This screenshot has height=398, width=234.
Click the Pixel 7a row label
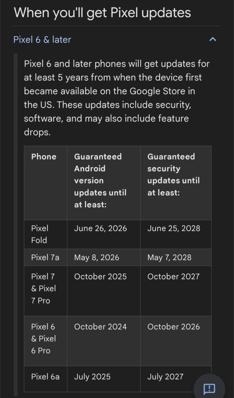pyautogui.click(x=45, y=257)
